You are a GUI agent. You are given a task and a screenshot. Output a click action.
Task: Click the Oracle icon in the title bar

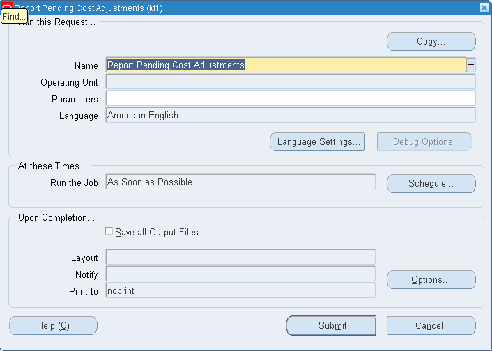tap(8, 7)
